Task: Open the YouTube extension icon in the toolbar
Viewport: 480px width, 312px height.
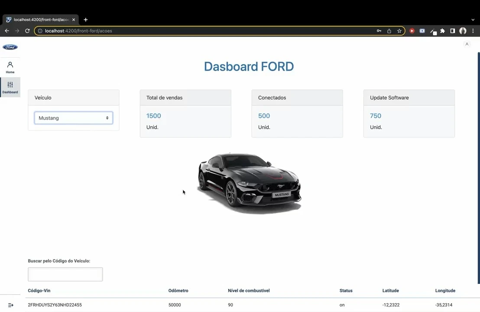Action: pos(412,31)
